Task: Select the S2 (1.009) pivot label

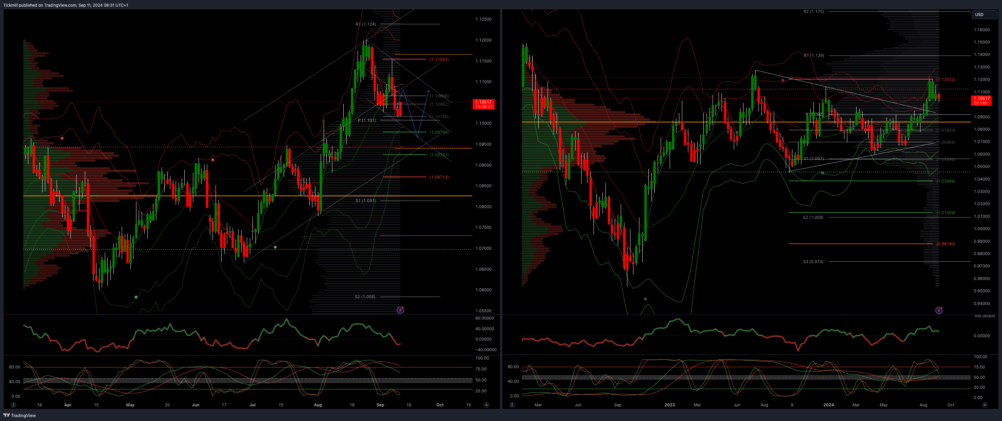Action: pyautogui.click(x=813, y=217)
